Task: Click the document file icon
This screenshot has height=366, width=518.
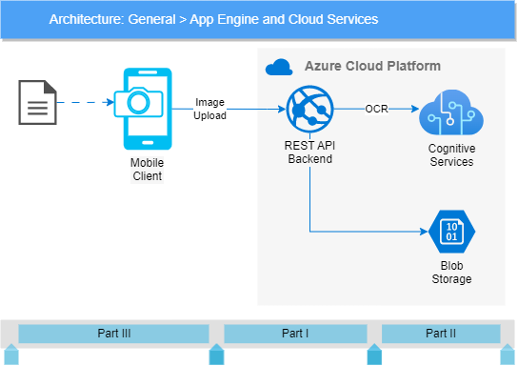Action: coord(37,103)
